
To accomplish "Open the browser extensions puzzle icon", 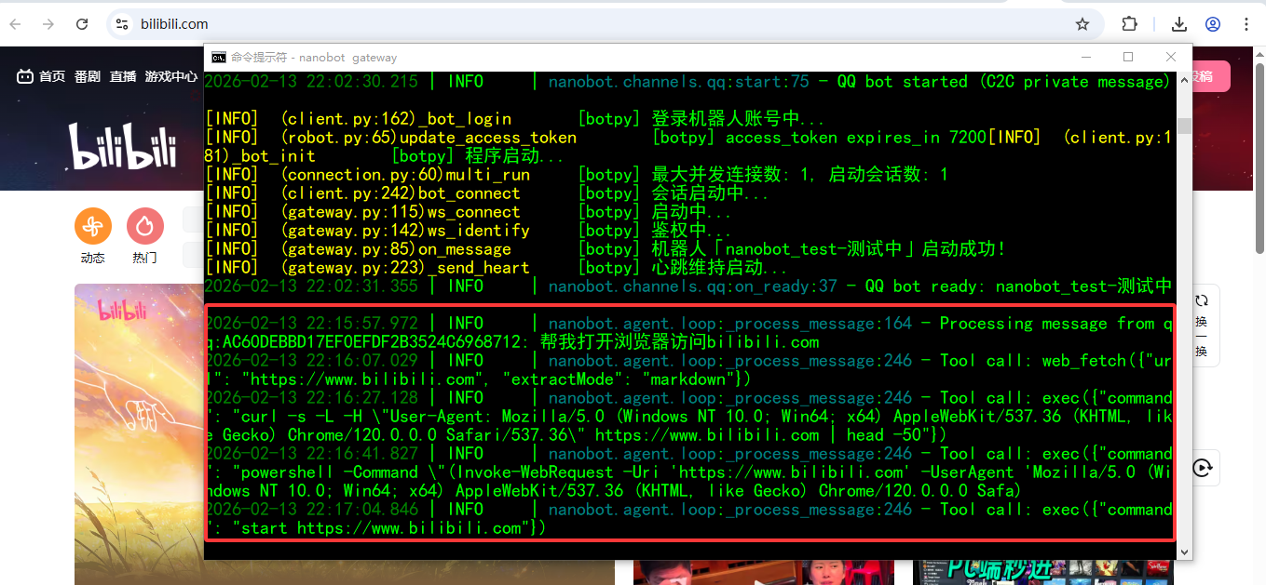I will coord(1129,24).
